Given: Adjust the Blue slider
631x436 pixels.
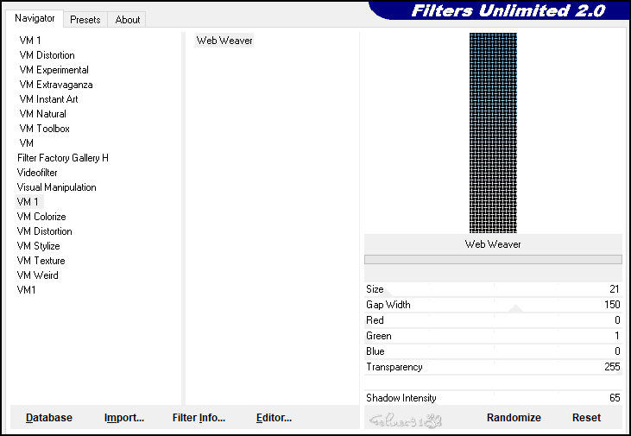Looking at the screenshot, I should [493, 351].
